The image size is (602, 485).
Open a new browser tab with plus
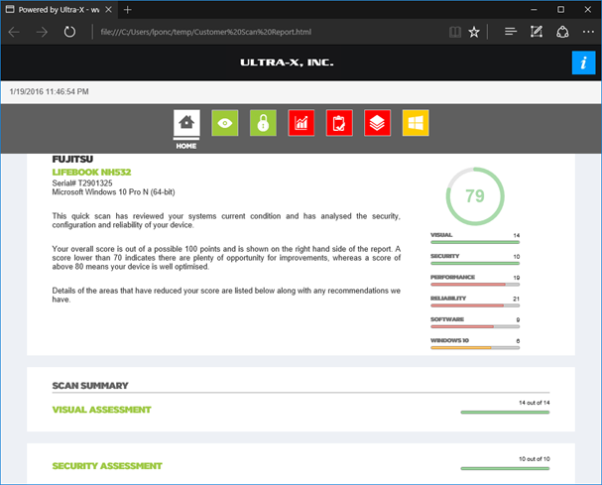128,9
